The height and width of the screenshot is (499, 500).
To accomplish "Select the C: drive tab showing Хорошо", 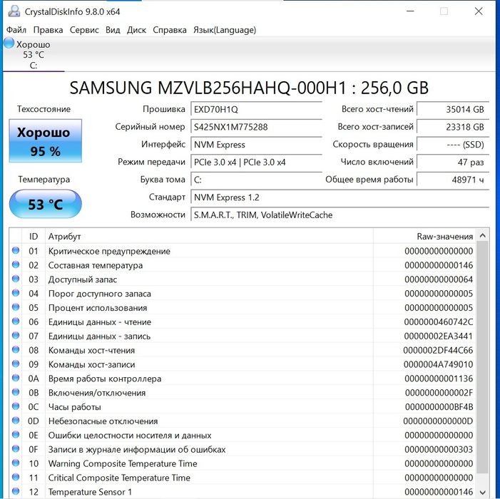I will [33, 54].
